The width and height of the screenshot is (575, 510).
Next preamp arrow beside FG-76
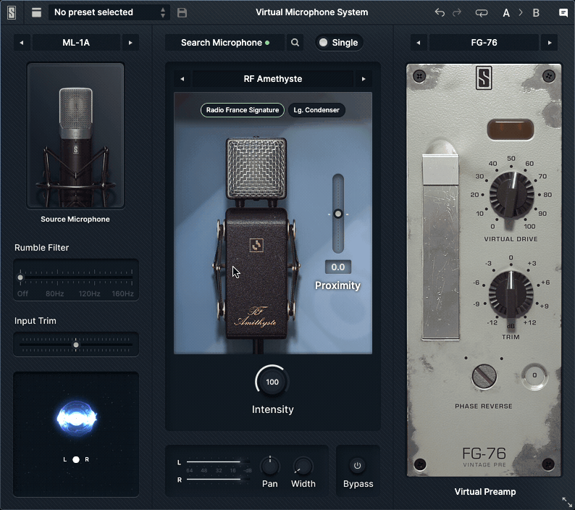[550, 43]
